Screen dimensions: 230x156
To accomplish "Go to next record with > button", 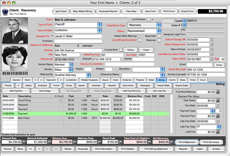I will [47, 149].
